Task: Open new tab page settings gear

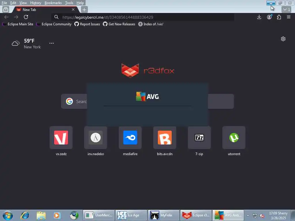Action: (x=283, y=39)
